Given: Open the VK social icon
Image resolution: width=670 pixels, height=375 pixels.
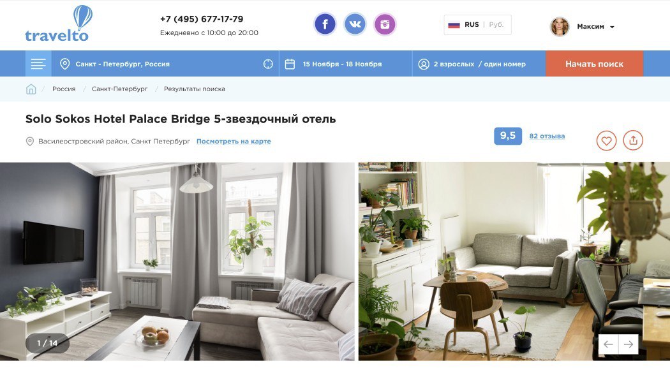Looking at the screenshot, I should click(355, 24).
